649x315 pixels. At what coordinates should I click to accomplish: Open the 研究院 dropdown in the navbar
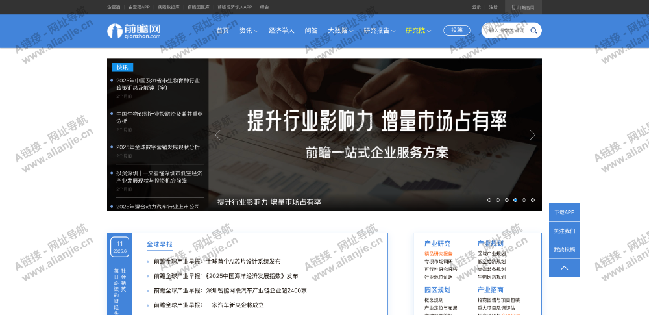tap(418, 31)
